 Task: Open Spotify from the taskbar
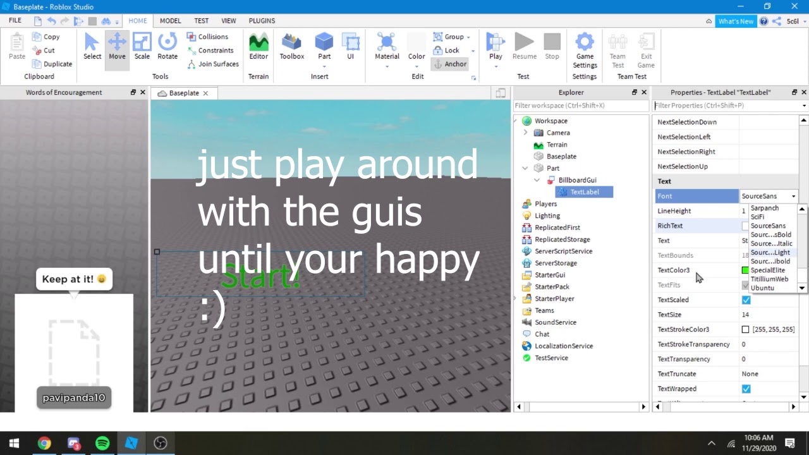pos(102,443)
